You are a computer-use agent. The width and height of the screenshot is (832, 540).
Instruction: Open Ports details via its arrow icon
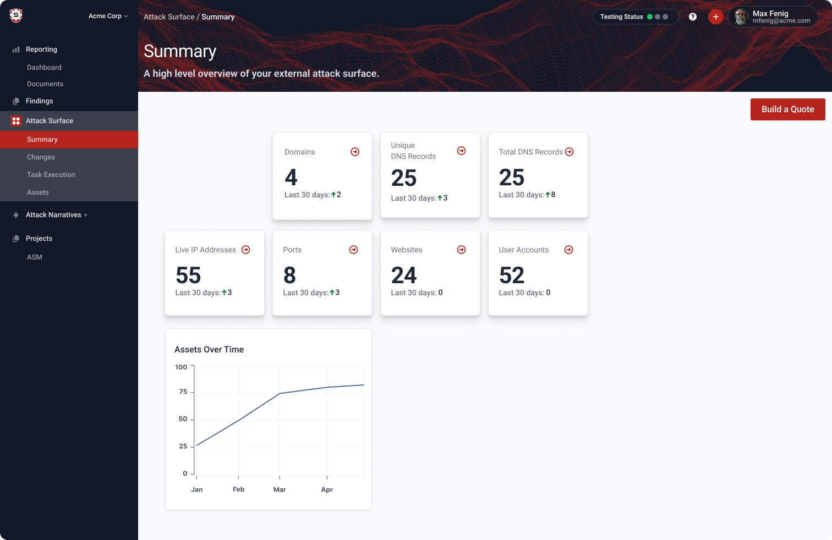click(353, 250)
